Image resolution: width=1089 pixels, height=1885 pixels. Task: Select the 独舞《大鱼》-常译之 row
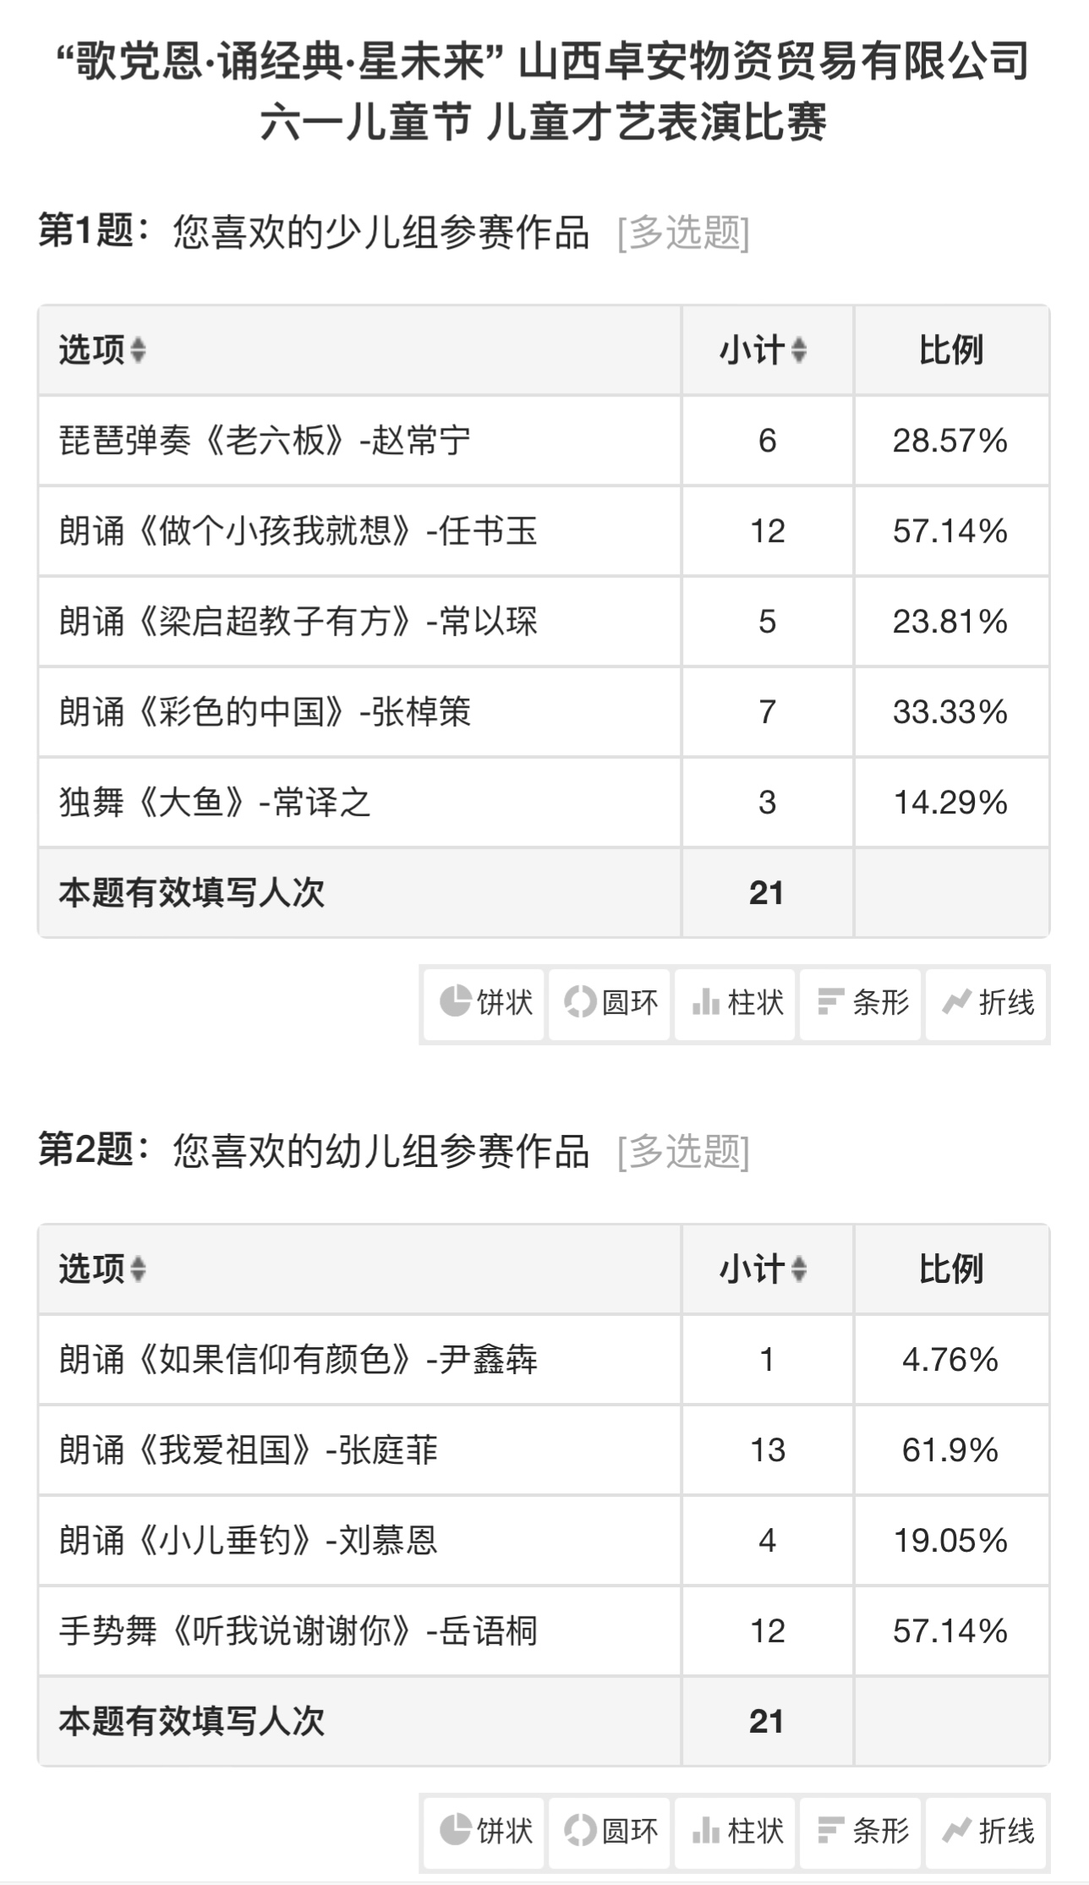[x=544, y=802]
